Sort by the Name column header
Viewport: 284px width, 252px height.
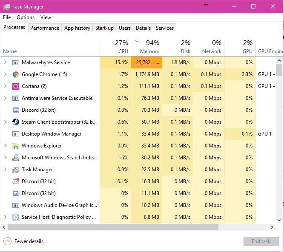[x=50, y=47]
